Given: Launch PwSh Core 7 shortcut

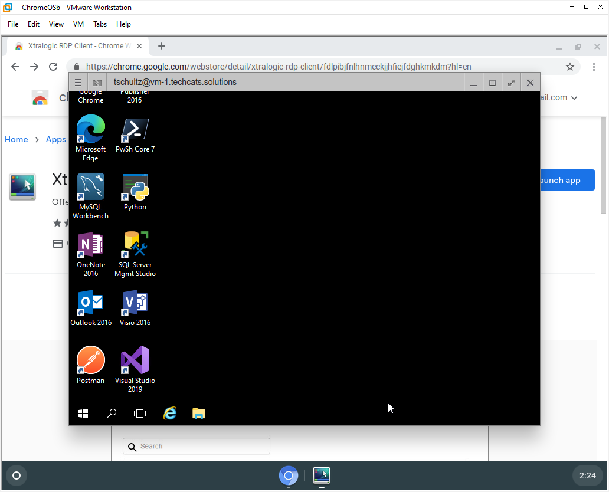Looking at the screenshot, I should click(x=135, y=135).
